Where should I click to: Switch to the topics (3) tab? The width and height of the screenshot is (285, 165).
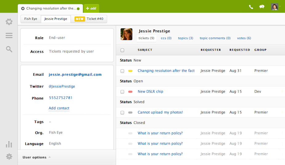[x=185, y=38]
